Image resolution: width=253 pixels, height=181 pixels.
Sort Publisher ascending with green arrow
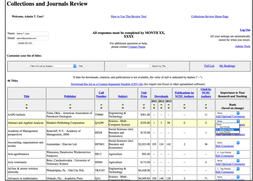coord(70,105)
